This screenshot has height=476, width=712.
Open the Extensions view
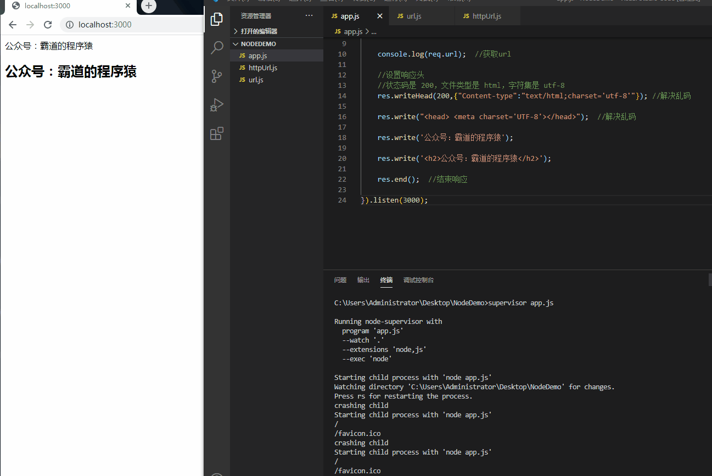[217, 133]
